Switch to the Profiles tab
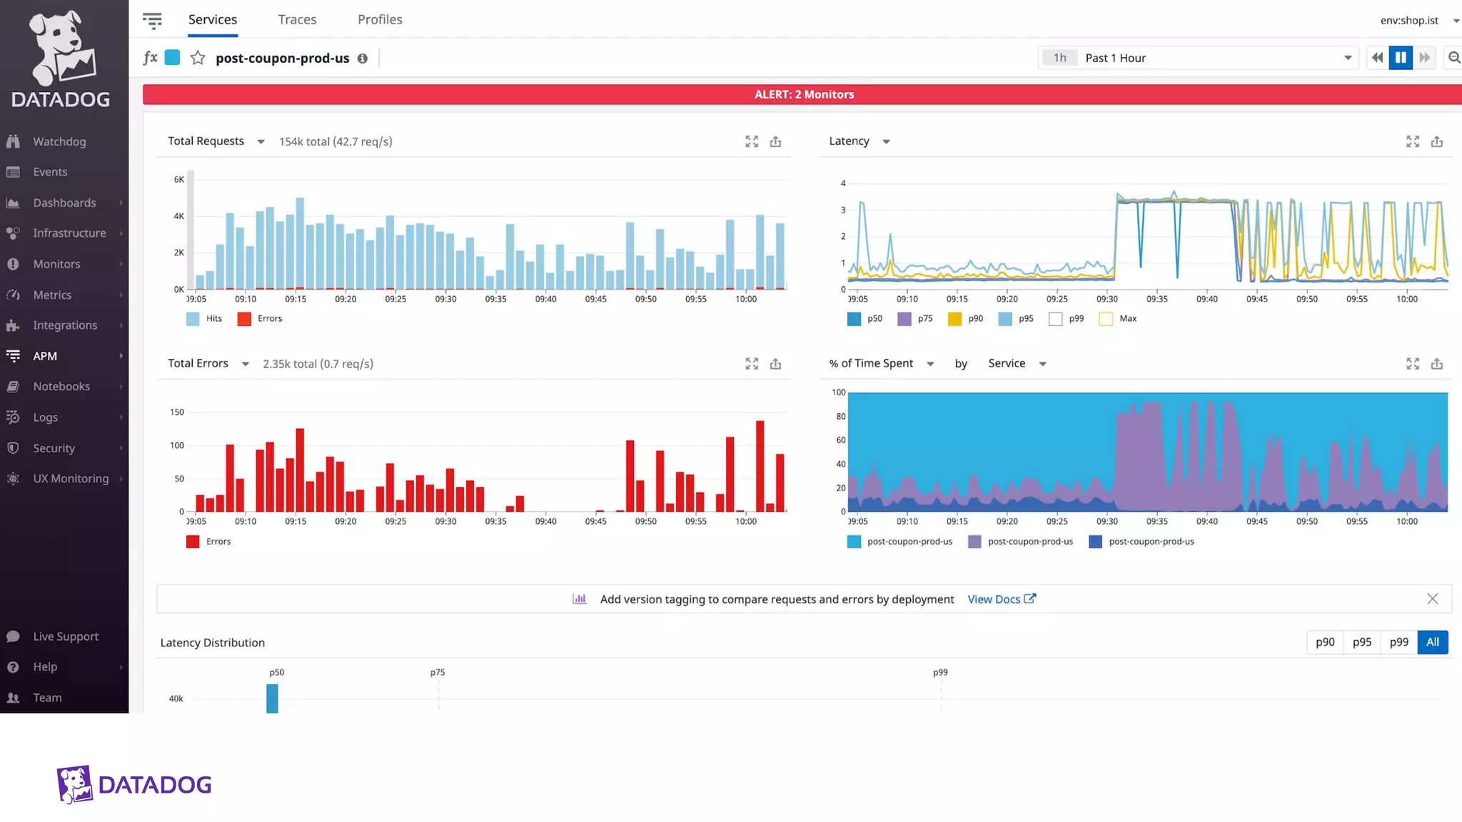1462x822 pixels. 380,20
